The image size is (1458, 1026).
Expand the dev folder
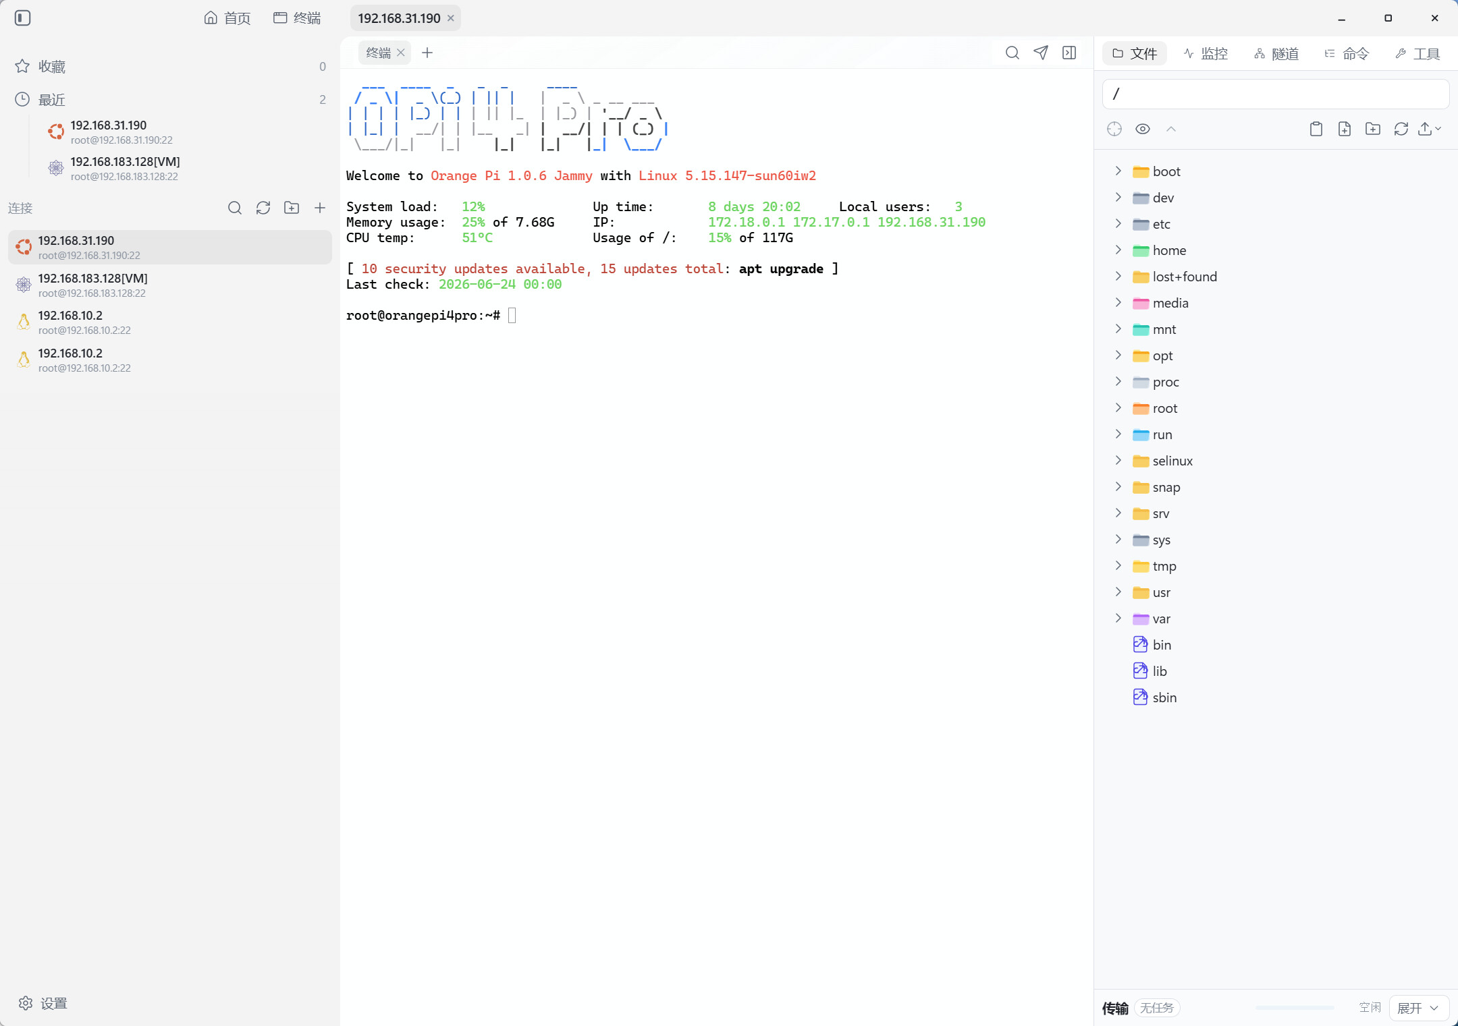(1118, 198)
